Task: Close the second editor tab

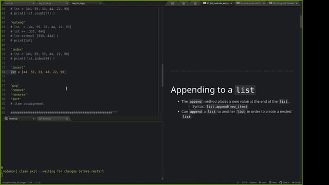Action: (67, 4)
